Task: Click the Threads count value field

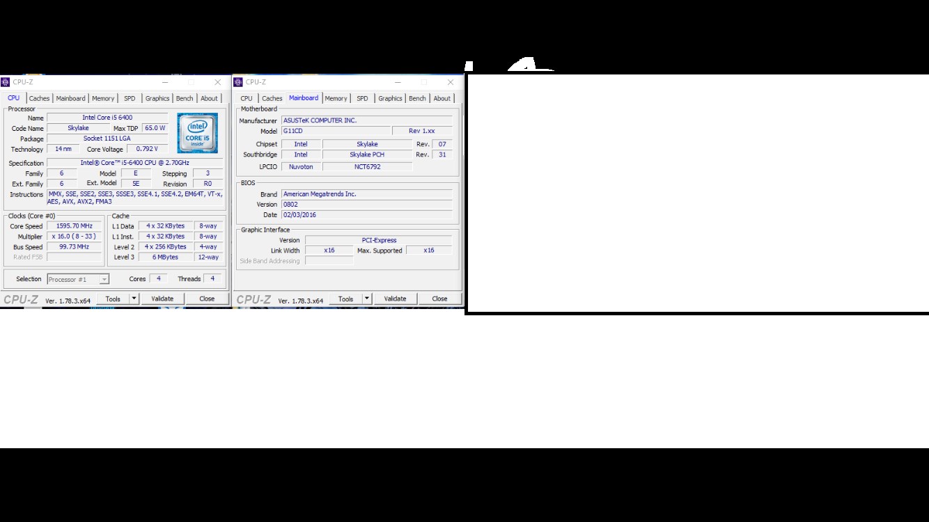Action: pos(213,278)
